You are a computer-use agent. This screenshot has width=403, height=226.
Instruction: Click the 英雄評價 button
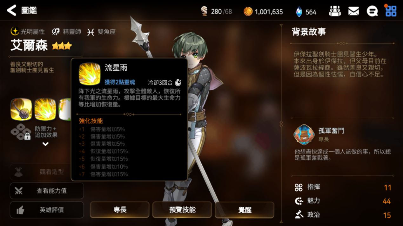[47, 210]
